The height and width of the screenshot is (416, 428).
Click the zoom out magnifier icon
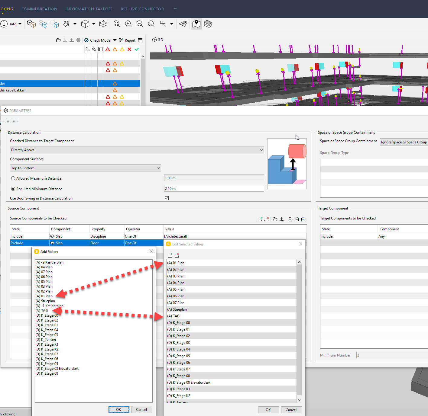pyautogui.click(x=140, y=24)
